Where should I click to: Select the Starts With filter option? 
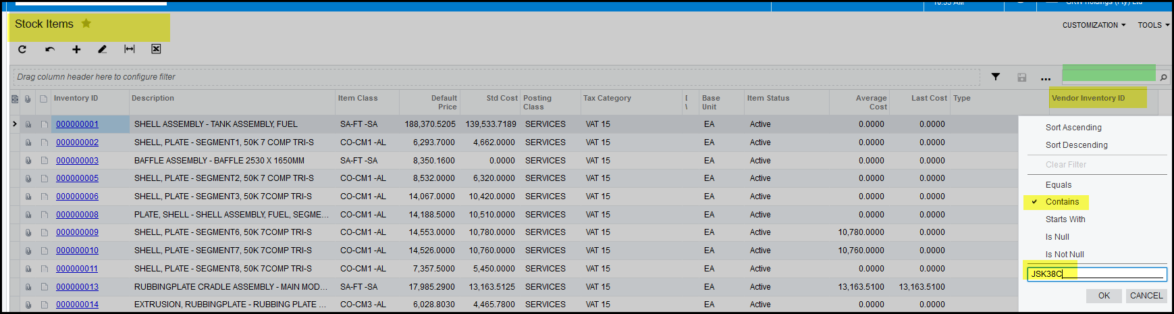[x=1065, y=219]
